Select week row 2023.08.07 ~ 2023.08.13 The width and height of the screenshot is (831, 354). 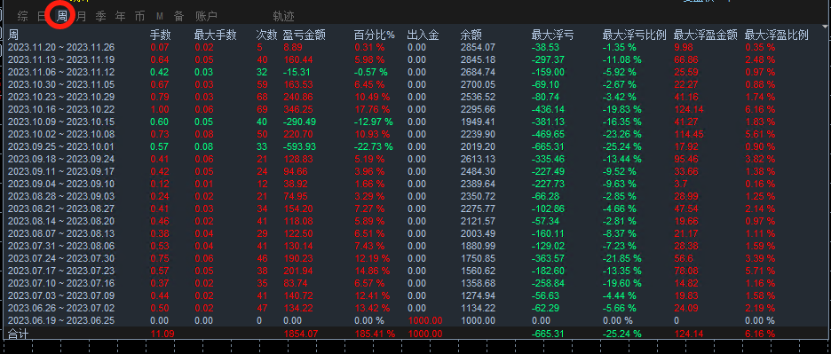(x=415, y=233)
